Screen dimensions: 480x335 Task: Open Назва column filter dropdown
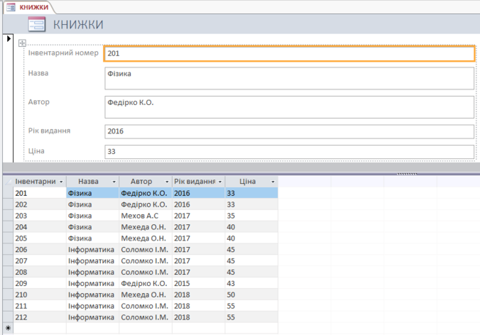click(114, 182)
